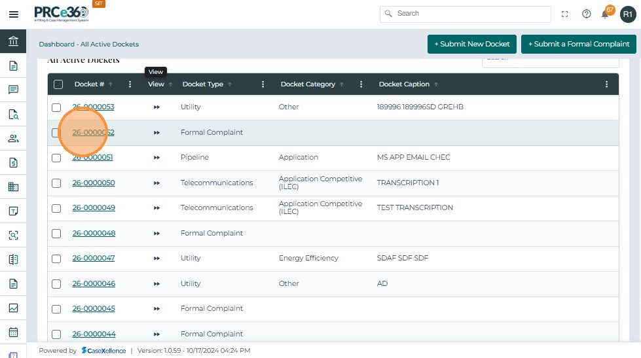The width and height of the screenshot is (641, 358).
Task: Check the box for docket 26-0000053
Action: (56, 107)
